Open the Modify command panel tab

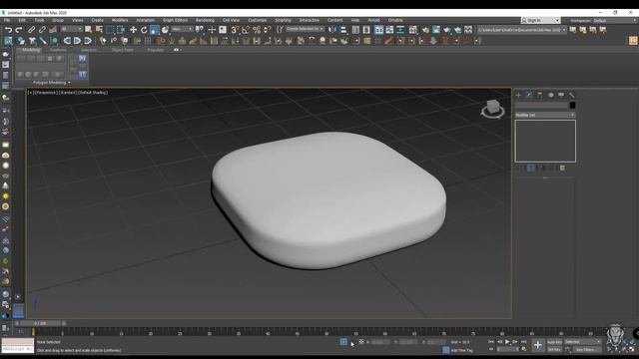[529, 95]
